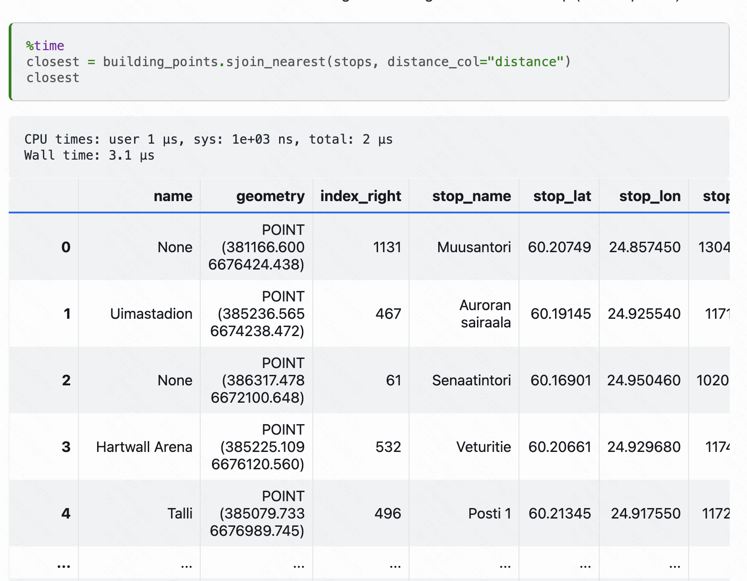Click the Talli name cell
747x581 pixels.
pos(180,514)
